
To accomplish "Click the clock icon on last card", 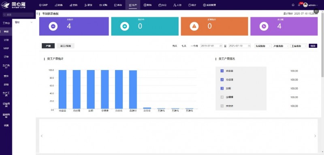I will point(264,26).
